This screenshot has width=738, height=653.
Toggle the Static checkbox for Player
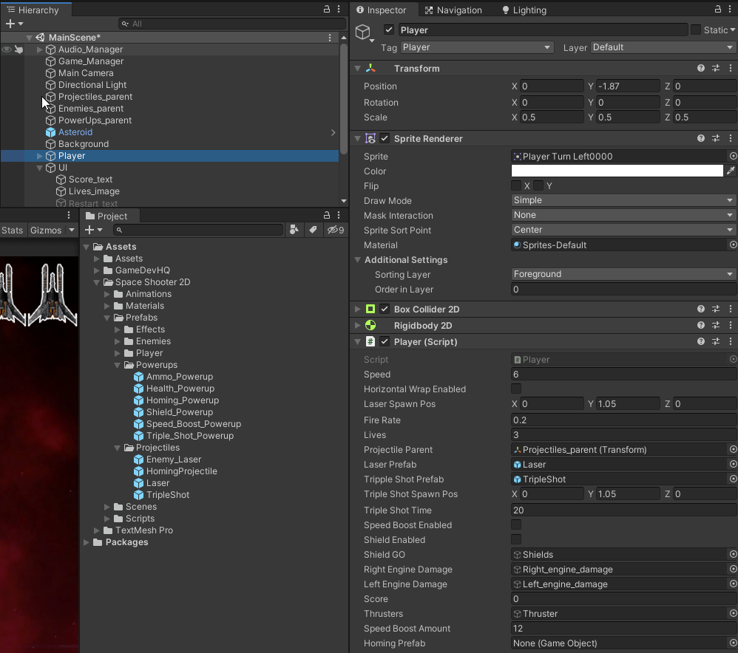tap(696, 30)
